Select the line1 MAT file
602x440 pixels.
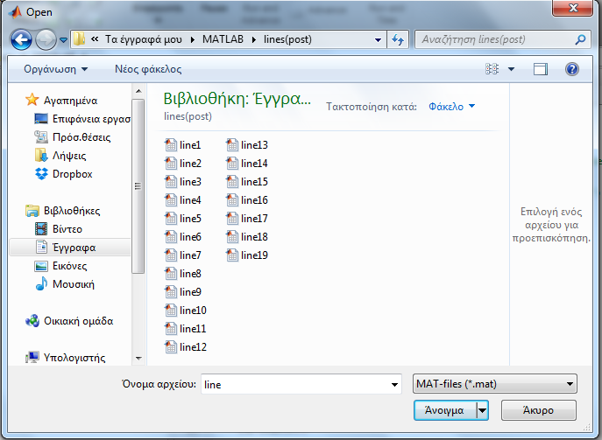click(183, 145)
